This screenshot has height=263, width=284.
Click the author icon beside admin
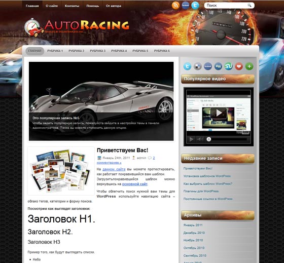coord(134,158)
